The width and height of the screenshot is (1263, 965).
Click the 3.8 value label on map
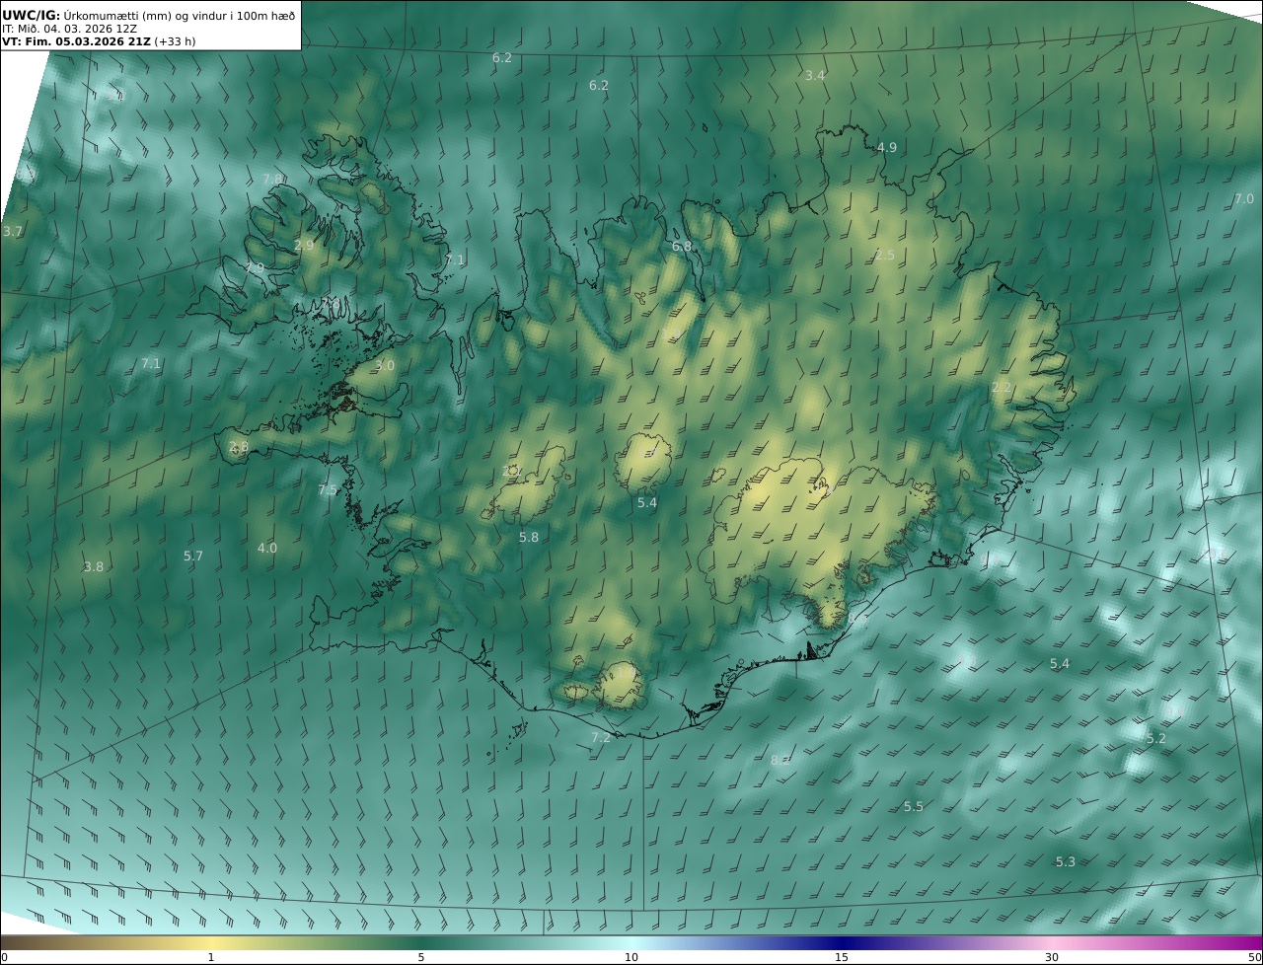[94, 567]
